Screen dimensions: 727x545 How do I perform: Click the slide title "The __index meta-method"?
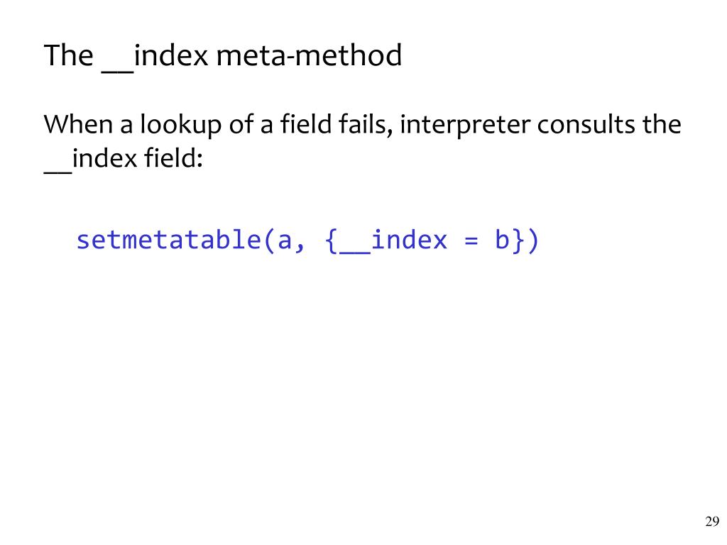tap(222, 57)
